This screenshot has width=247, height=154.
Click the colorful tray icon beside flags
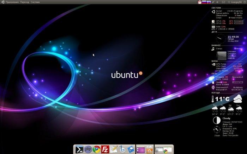213,2
